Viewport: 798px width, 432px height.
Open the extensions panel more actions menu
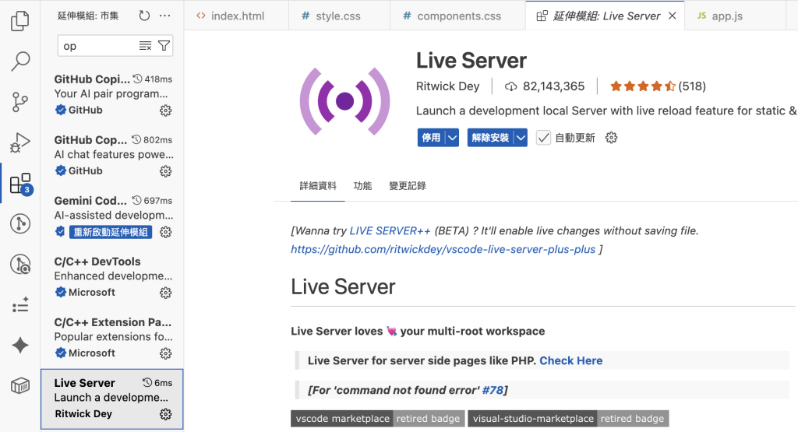click(x=165, y=16)
